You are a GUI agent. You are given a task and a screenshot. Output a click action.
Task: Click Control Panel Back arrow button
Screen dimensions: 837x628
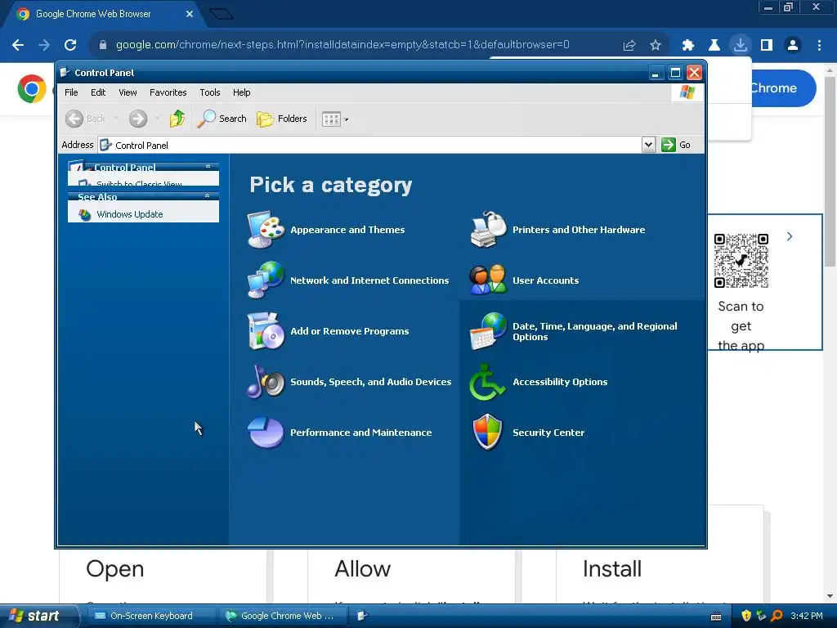point(85,119)
